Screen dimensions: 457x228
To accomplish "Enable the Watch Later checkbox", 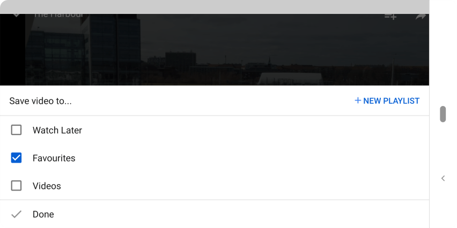I will [16, 130].
